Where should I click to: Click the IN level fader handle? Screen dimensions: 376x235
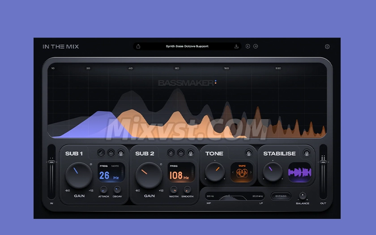[51, 162]
